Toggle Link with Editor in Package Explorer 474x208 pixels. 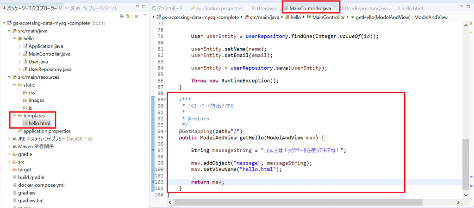pos(127,17)
